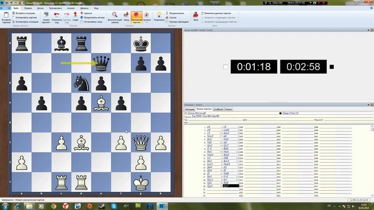Click the Move now red up arrow
Image resolution: width=374 pixels, height=210 pixels.
(x=75, y=15)
